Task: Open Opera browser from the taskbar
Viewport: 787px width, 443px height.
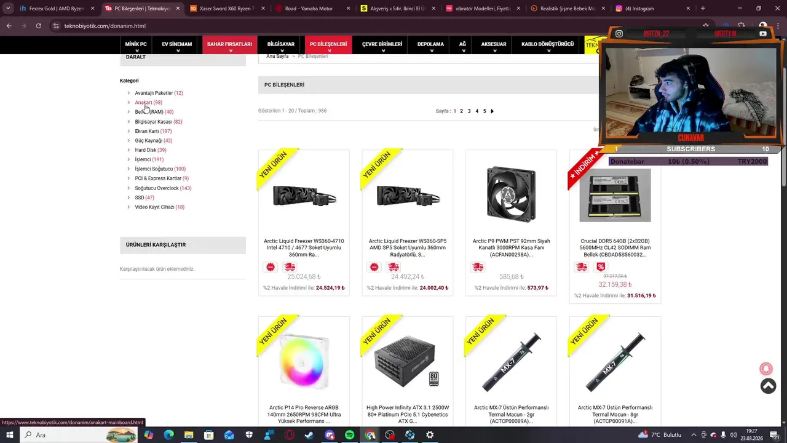Action: click(x=289, y=435)
